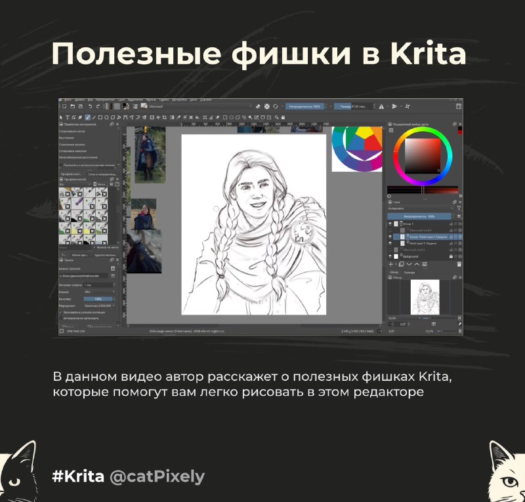Select the Zoom magnifier tool
This screenshot has width=525, height=502.
tap(276, 117)
